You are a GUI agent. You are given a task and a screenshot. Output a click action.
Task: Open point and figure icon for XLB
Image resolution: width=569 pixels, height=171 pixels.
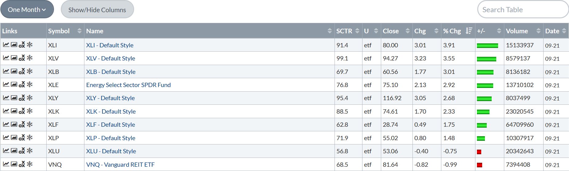[x=22, y=71]
